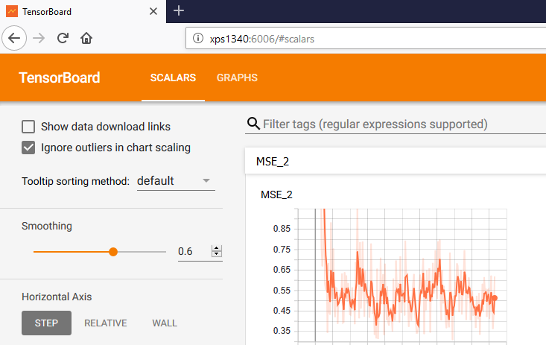Enable Show data download links
The width and height of the screenshot is (546, 345).
point(28,127)
